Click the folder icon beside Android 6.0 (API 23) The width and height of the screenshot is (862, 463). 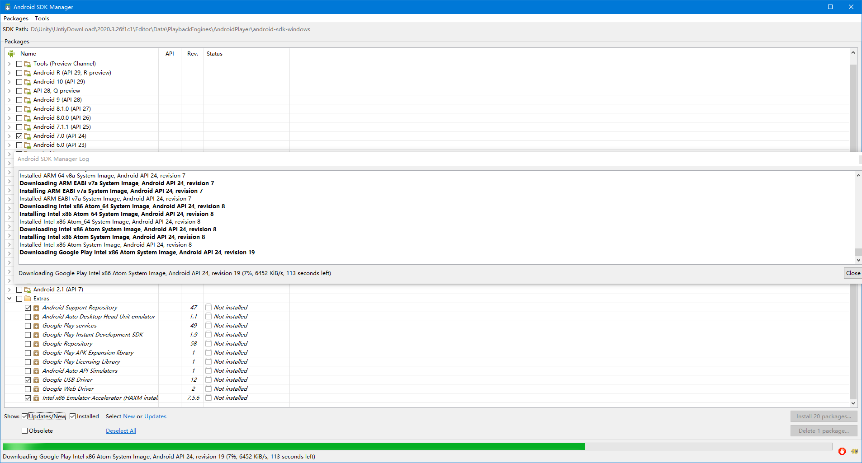click(x=28, y=145)
